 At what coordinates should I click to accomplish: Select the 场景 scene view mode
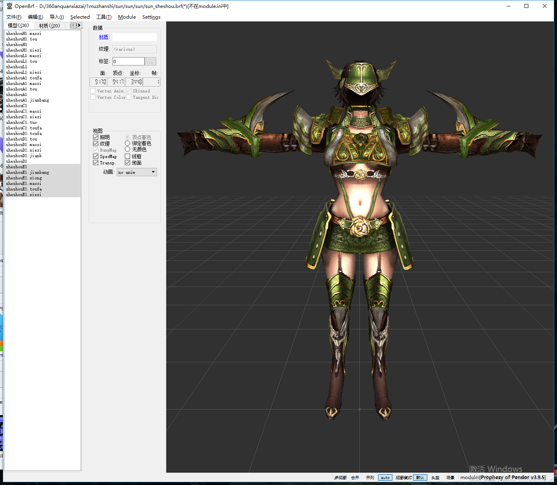pyautogui.click(x=450, y=477)
